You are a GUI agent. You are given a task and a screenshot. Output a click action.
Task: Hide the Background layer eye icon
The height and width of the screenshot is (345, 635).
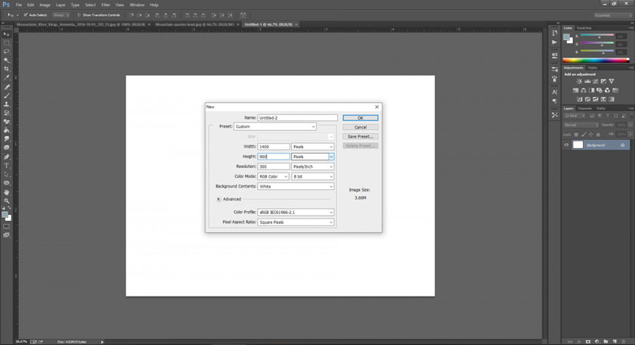click(x=566, y=145)
